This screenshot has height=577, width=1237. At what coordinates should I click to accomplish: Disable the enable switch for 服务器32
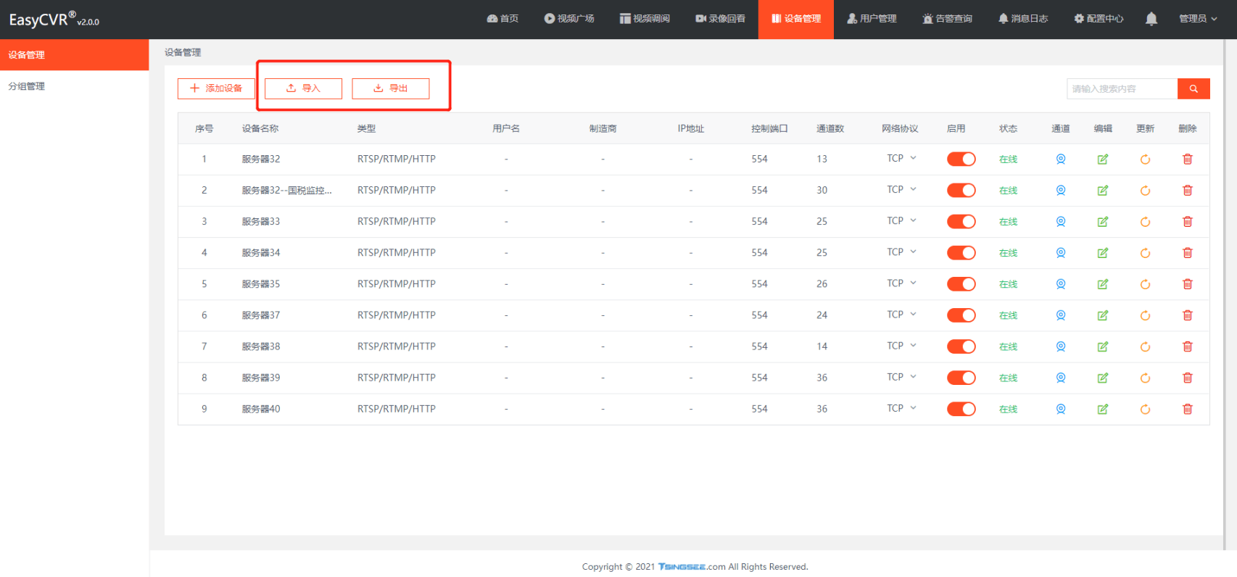click(x=961, y=159)
